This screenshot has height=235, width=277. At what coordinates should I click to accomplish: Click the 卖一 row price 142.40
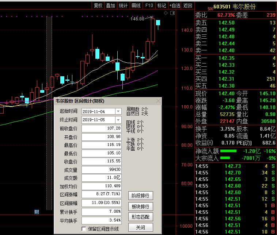(227, 50)
